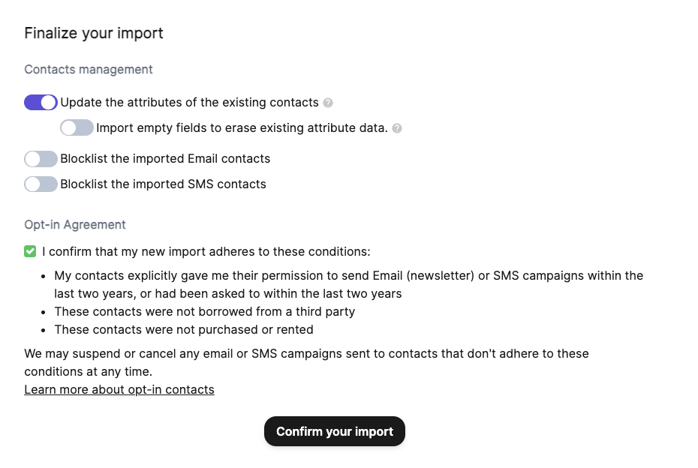Image resolution: width=698 pixels, height=468 pixels.
Task: Click the 'not purchased or rented' bullet
Action: pos(184,330)
